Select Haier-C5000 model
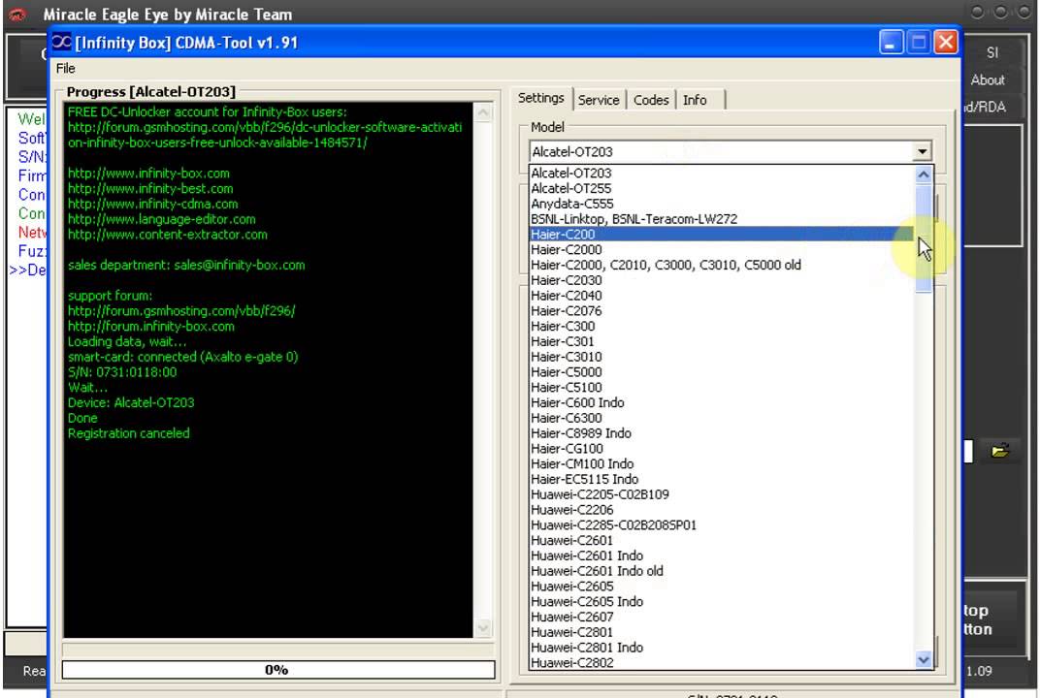Viewport: 1040px width, 698px height. click(x=721, y=372)
